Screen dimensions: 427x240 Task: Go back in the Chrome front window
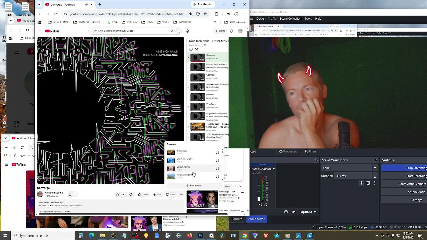[40, 14]
